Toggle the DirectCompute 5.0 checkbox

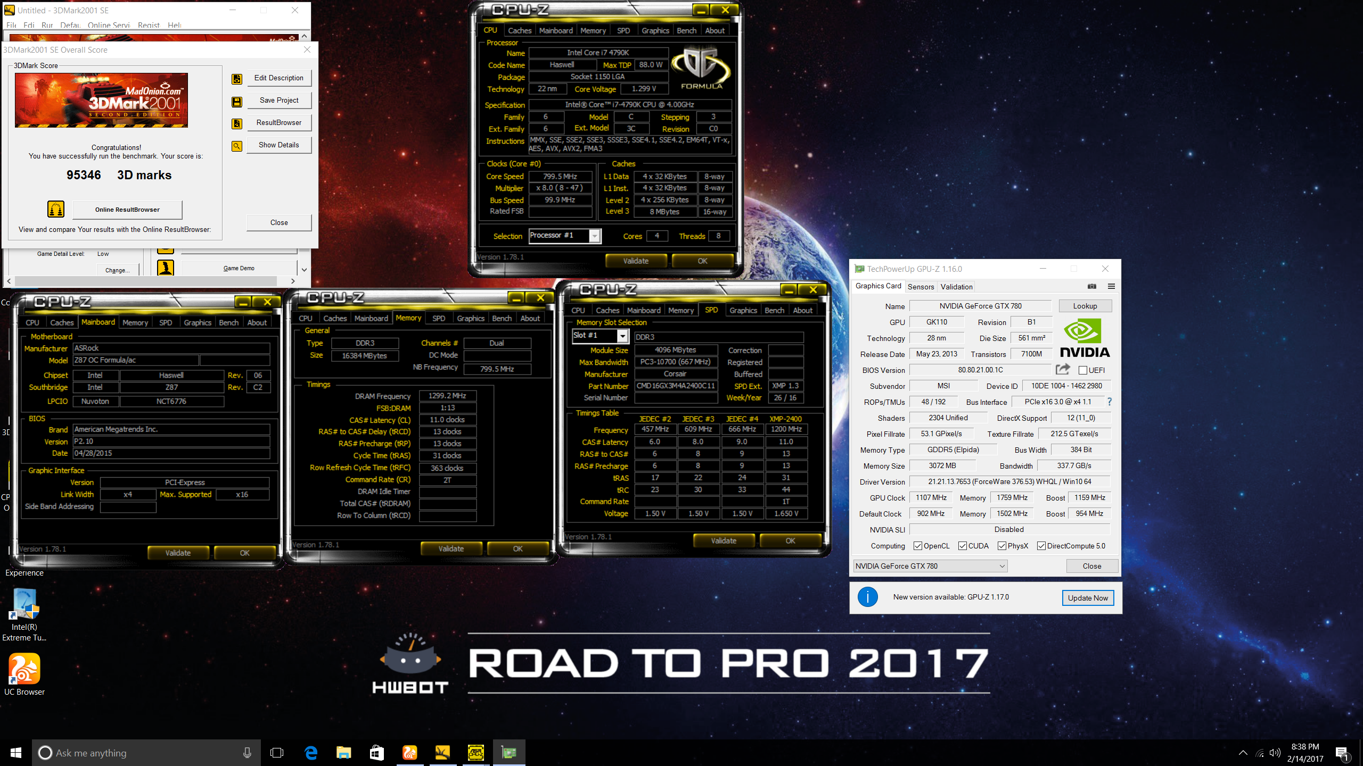(x=1041, y=546)
